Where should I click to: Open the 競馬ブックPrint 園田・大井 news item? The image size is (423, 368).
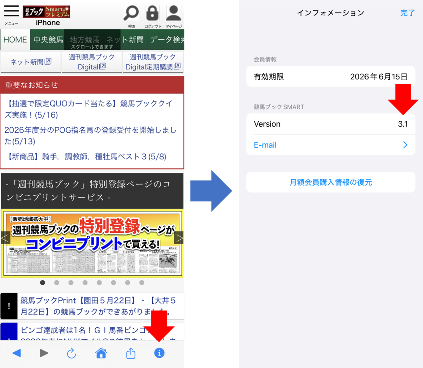(x=92, y=306)
